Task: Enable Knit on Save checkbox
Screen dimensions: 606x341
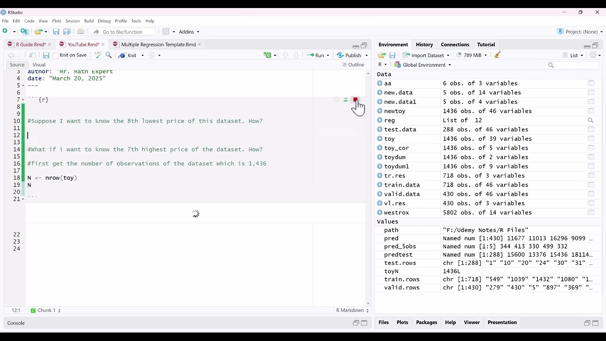Action: click(55, 55)
